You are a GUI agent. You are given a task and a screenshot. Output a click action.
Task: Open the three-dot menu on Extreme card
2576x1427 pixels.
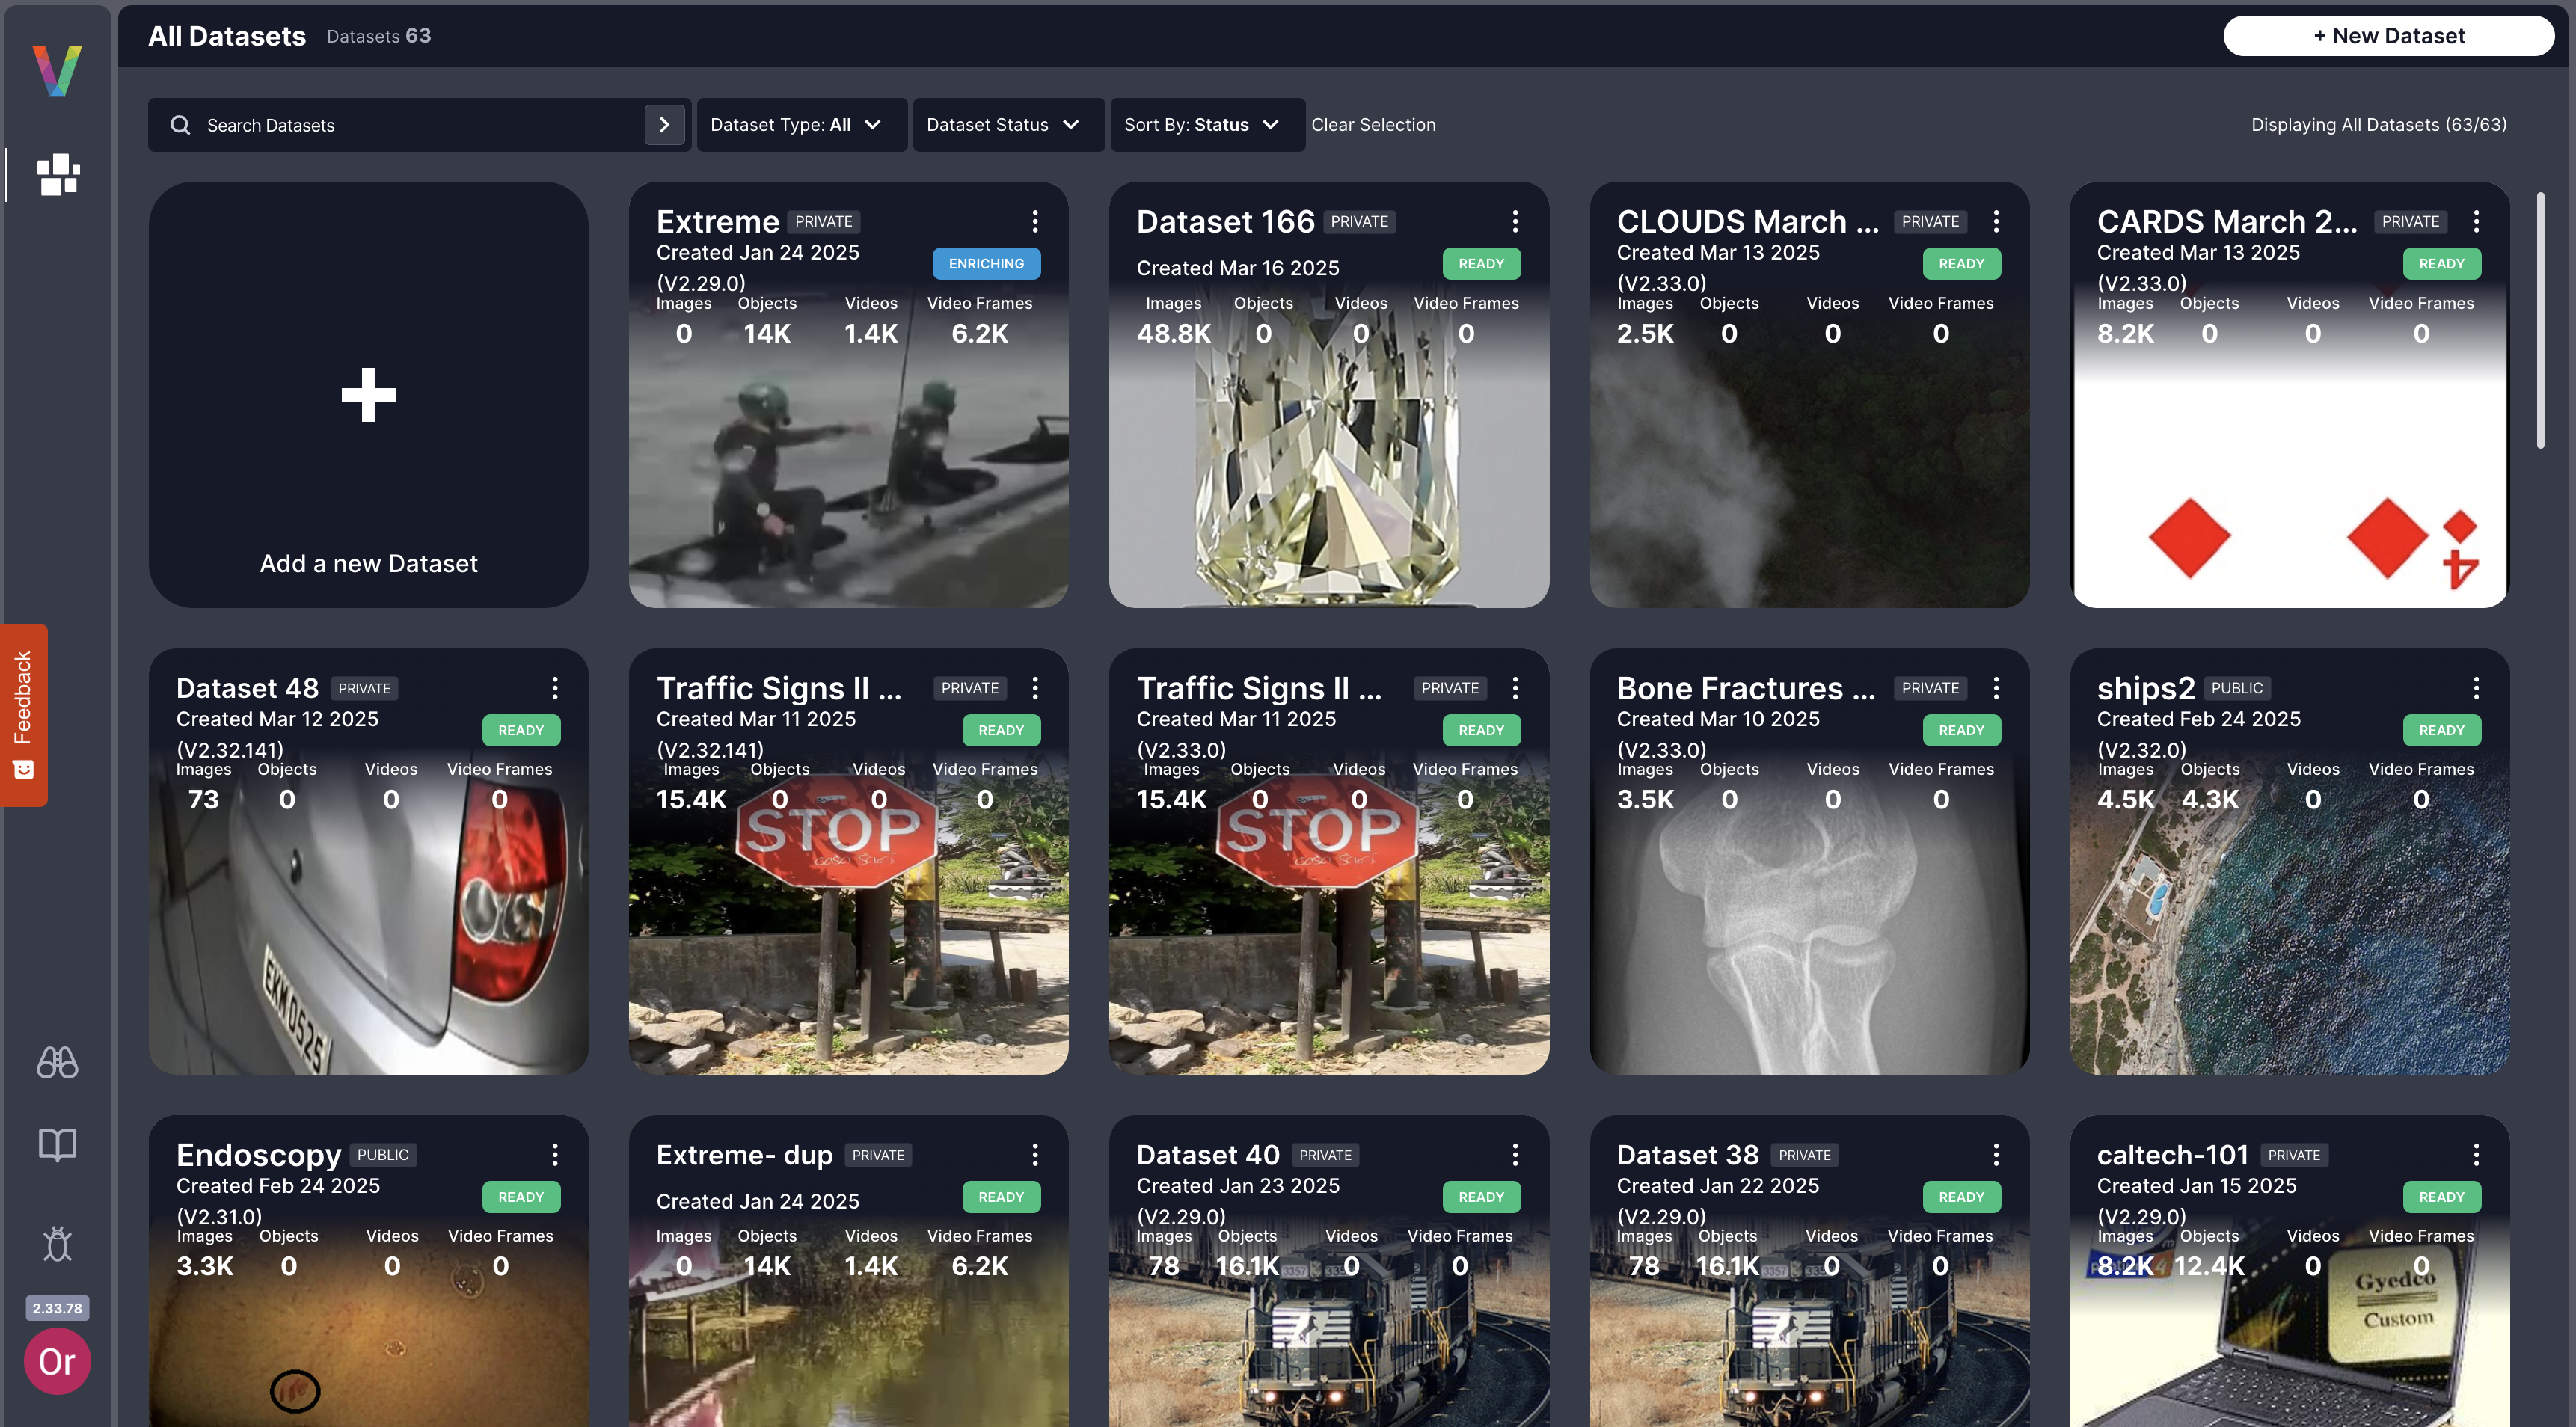[1035, 221]
